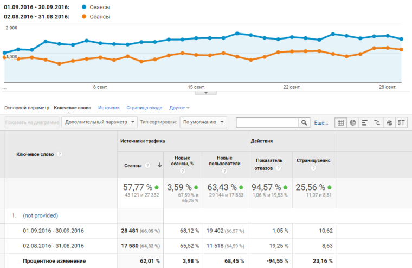Click the 63,43 % new users summary
Image resolution: width=412 pixels, height=268 pixels.
click(222, 187)
